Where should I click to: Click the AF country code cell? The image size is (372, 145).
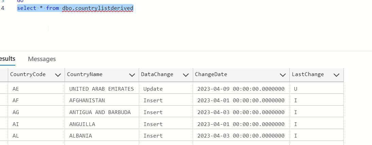coord(16,101)
